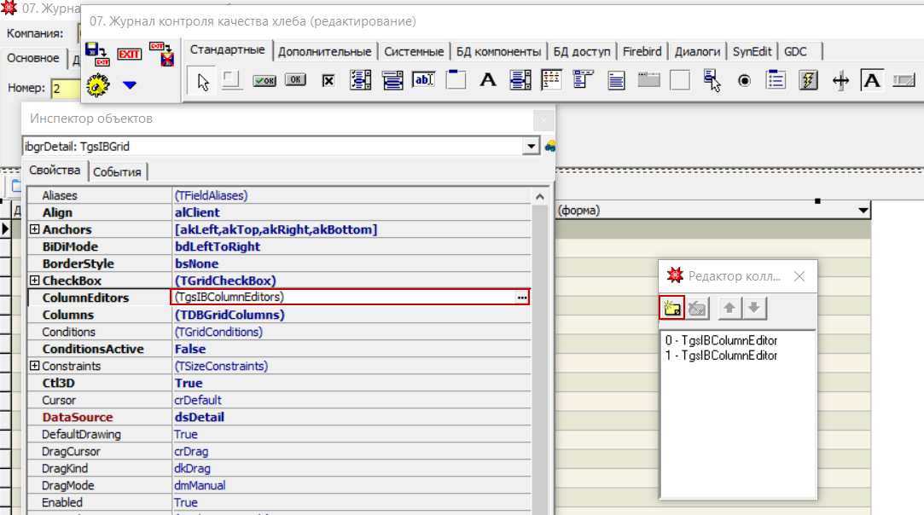Viewport: 924px width, 515px height.
Task: Click the add new item icon in collection editor
Action: (672, 308)
